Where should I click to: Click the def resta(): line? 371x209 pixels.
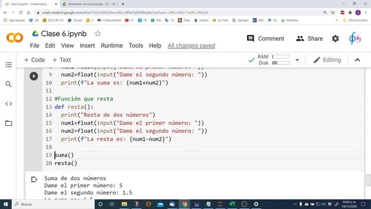coord(74,107)
